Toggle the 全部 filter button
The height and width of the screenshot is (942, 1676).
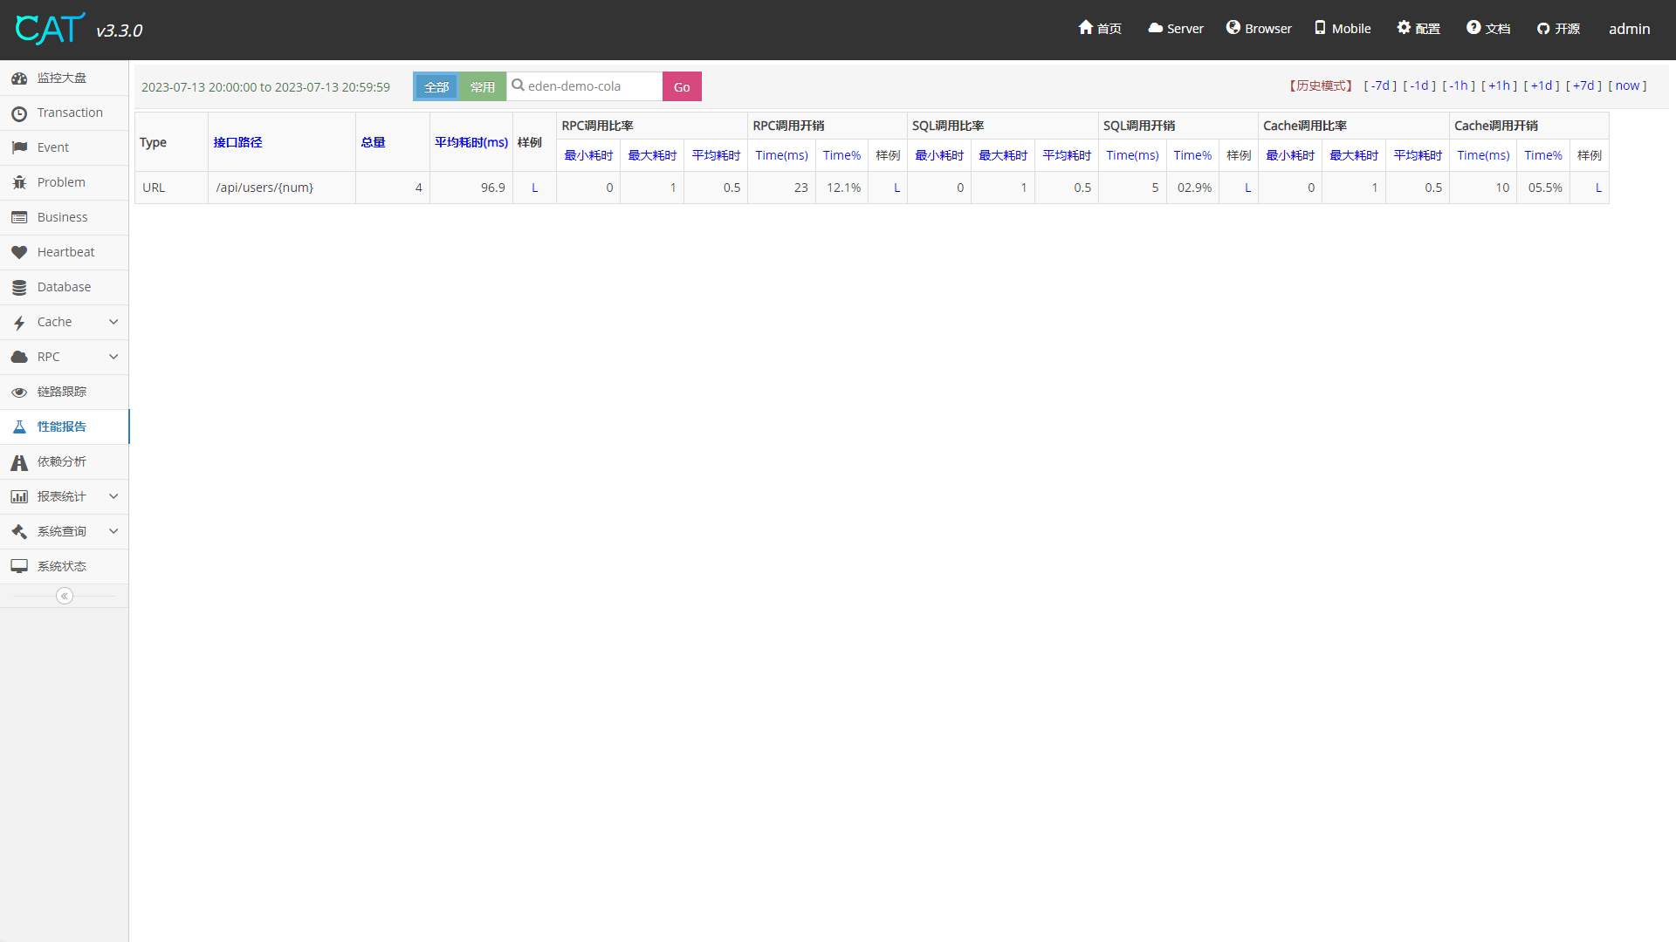coord(436,86)
